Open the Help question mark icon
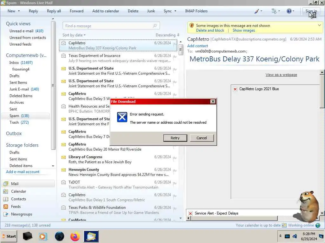 (289, 11)
